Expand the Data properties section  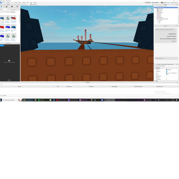(x=155, y=81)
